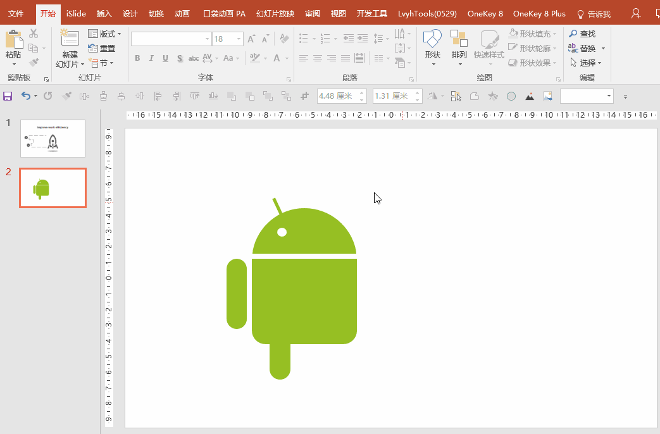Click the crop icon in quick access toolbar
The width and height of the screenshot is (660, 434).
pos(305,96)
